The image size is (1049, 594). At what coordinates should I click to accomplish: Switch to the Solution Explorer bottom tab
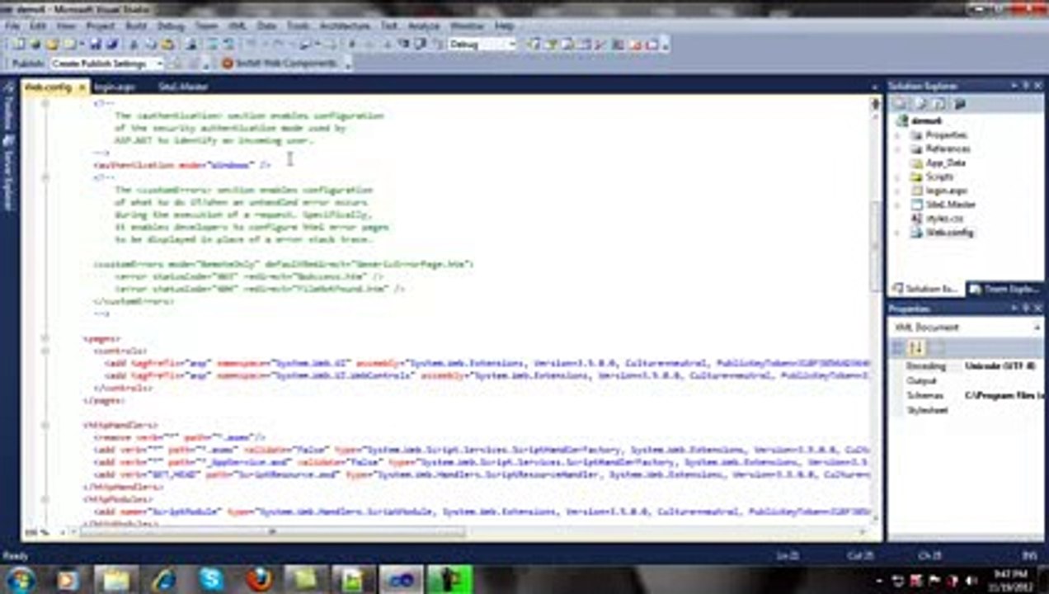[x=927, y=290]
